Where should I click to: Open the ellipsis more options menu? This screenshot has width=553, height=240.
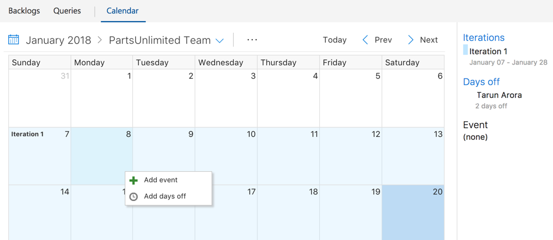point(252,40)
